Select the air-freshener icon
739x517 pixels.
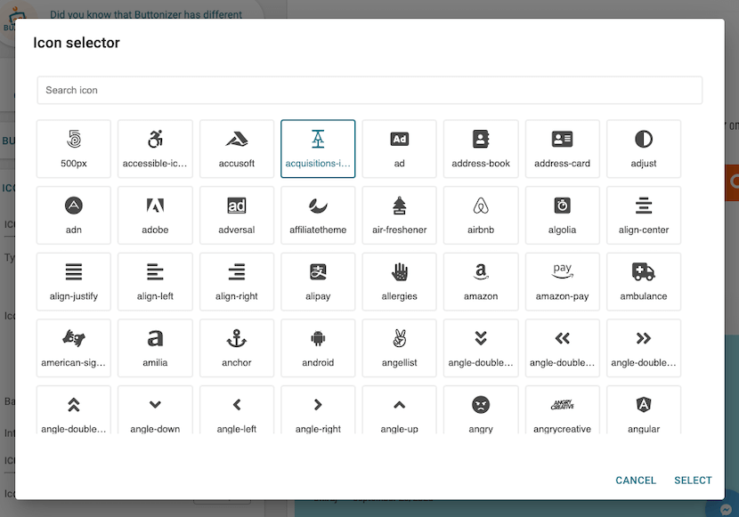[x=399, y=214]
